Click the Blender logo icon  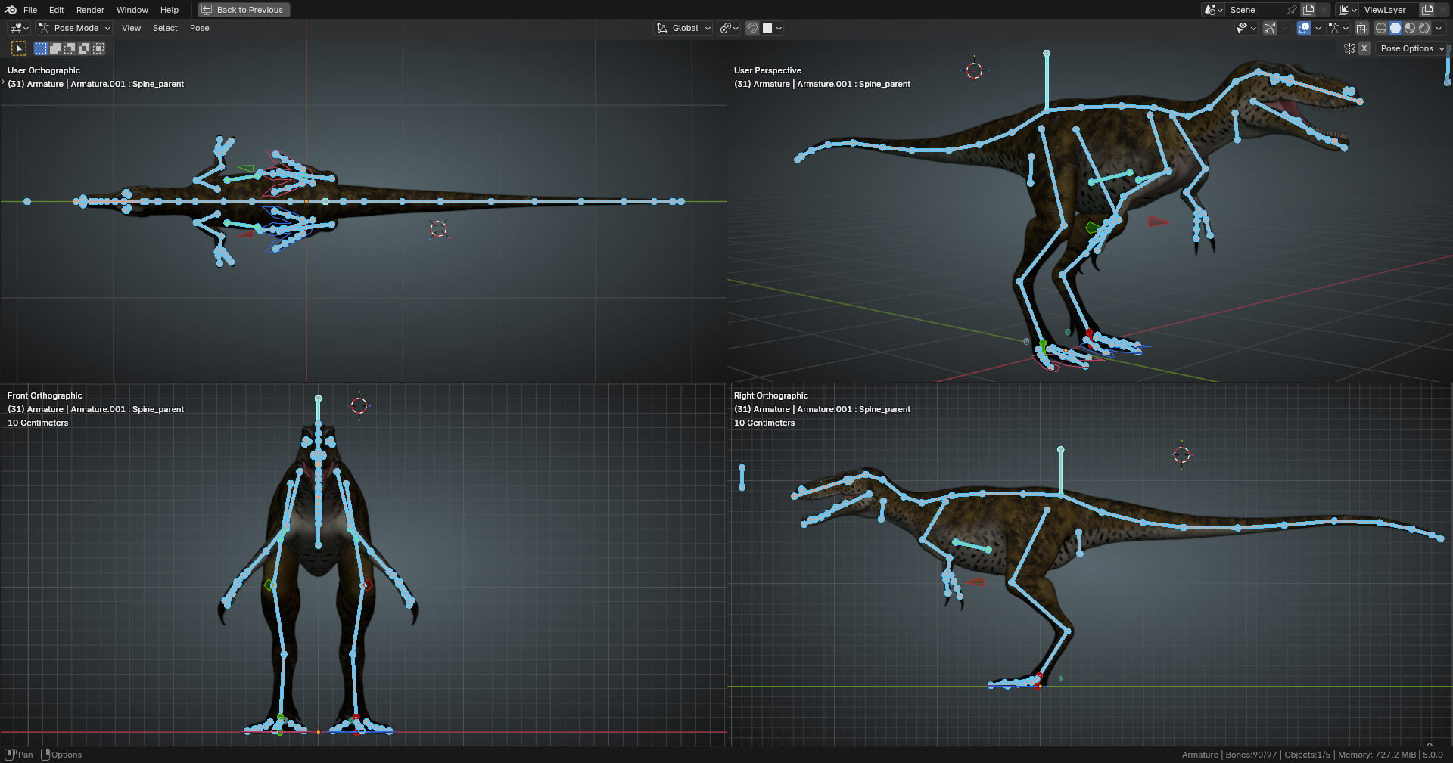coord(11,10)
